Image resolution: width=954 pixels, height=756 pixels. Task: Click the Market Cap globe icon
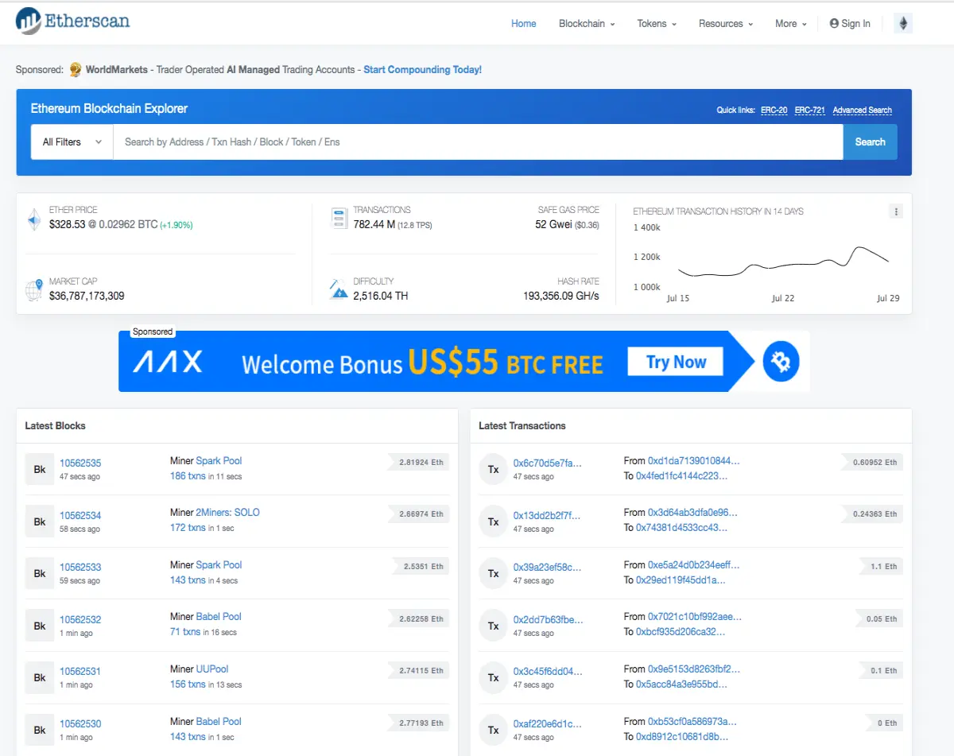pos(34,290)
